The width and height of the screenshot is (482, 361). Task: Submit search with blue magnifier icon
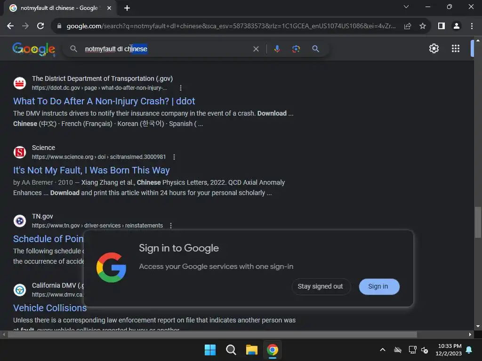click(315, 49)
